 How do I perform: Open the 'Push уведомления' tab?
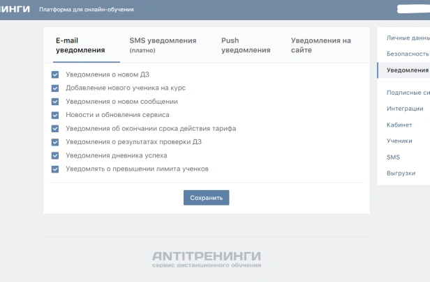coord(245,45)
